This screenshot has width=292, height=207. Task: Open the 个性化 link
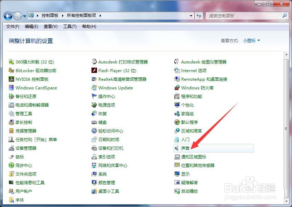[187, 105]
